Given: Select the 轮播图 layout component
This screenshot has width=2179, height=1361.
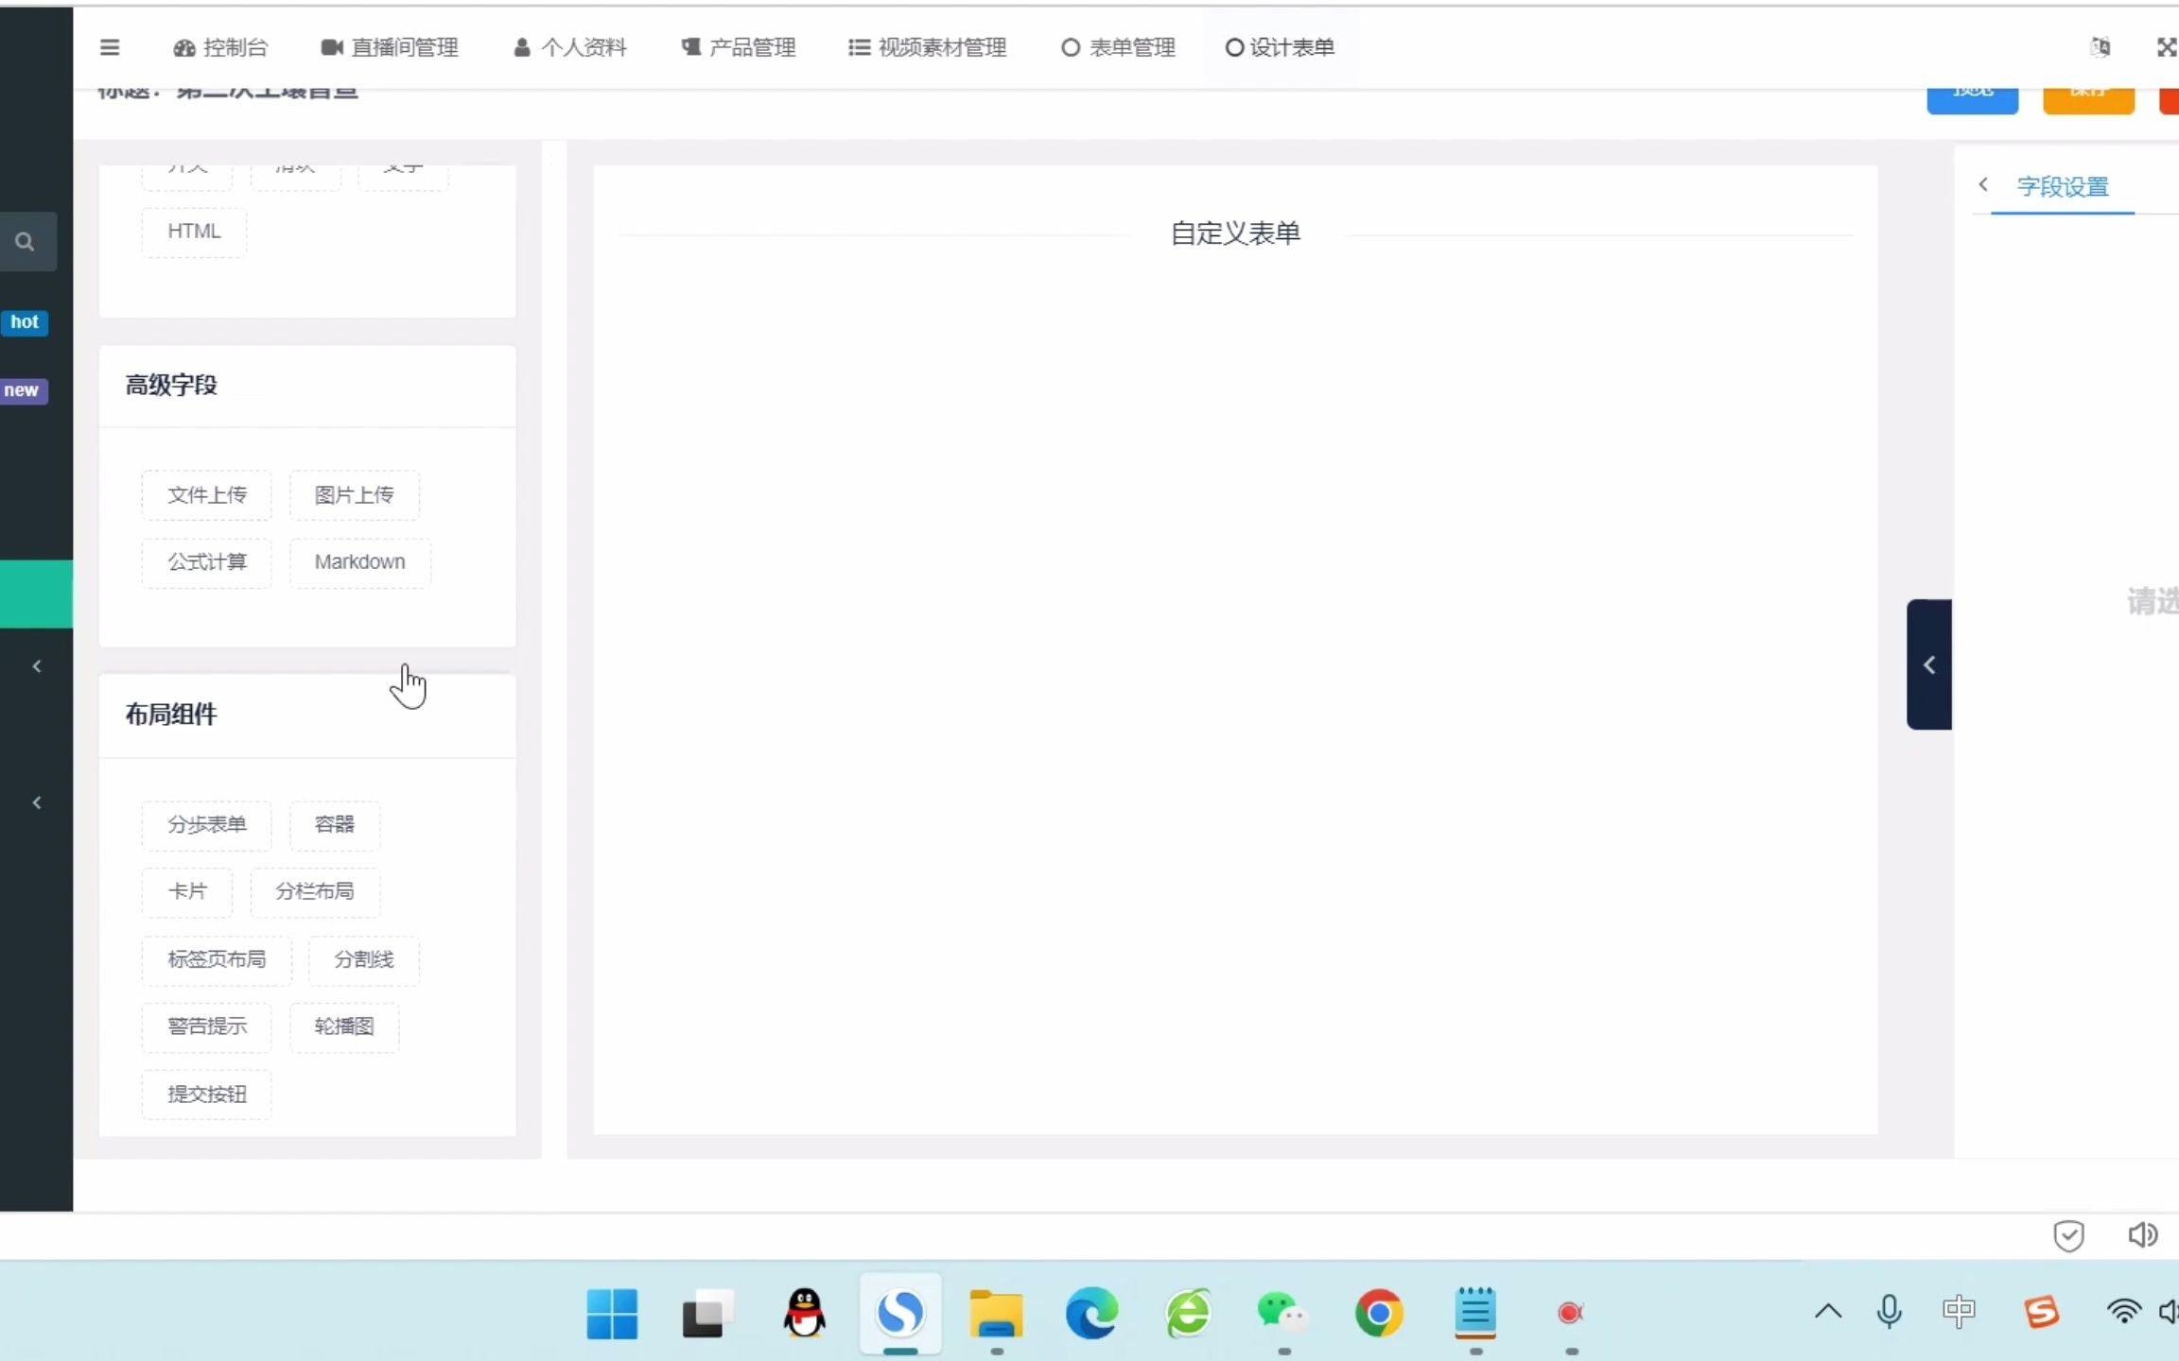Looking at the screenshot, I should click(x=343, y=1025).
